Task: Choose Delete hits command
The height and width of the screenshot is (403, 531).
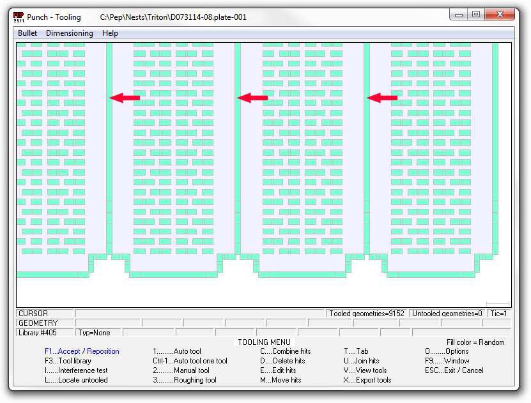Action: [282, 361]
